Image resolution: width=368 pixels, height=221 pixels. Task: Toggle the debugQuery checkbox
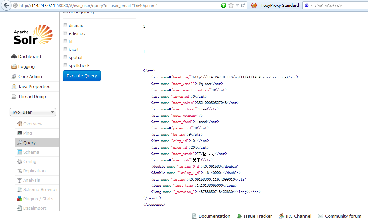pos(65,12)
